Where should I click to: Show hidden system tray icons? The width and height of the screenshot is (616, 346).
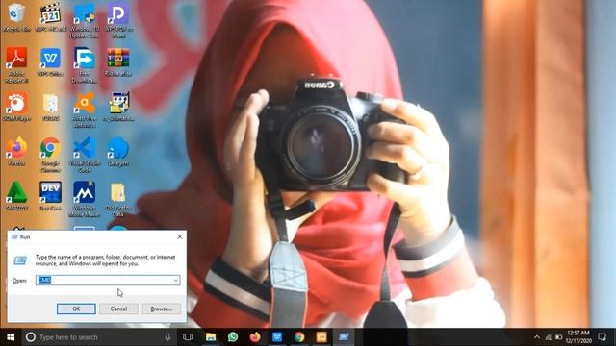tap(537, 337)
